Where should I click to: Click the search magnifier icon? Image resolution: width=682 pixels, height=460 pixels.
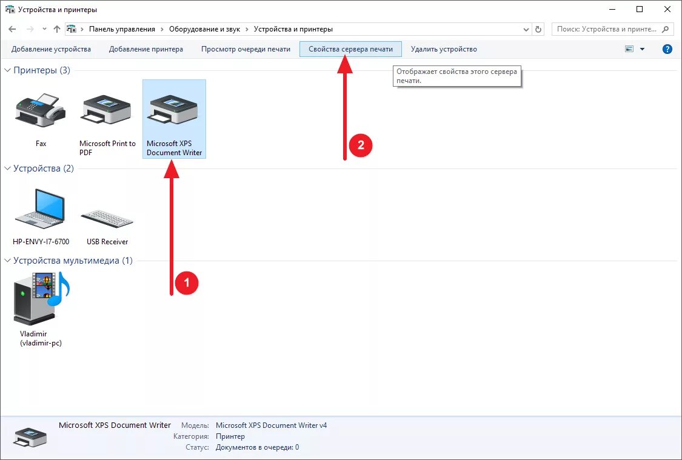pos(666,29)
